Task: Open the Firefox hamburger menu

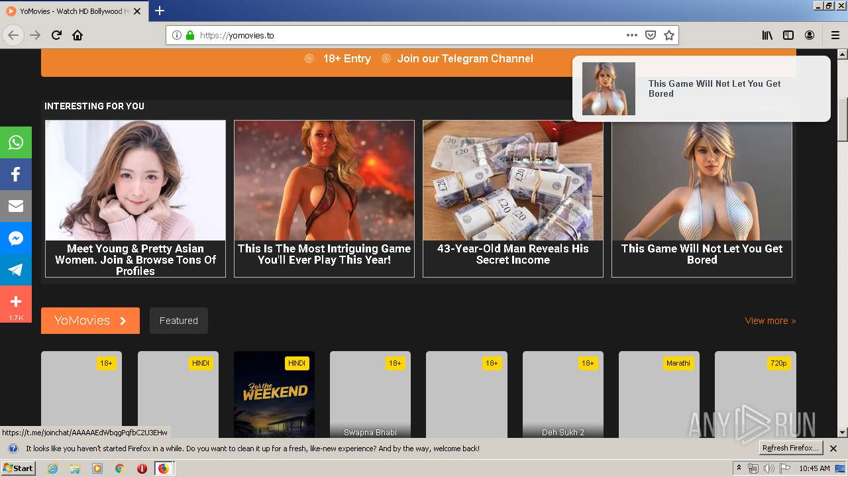Action: pyautogui.click(x=835, y=35)
